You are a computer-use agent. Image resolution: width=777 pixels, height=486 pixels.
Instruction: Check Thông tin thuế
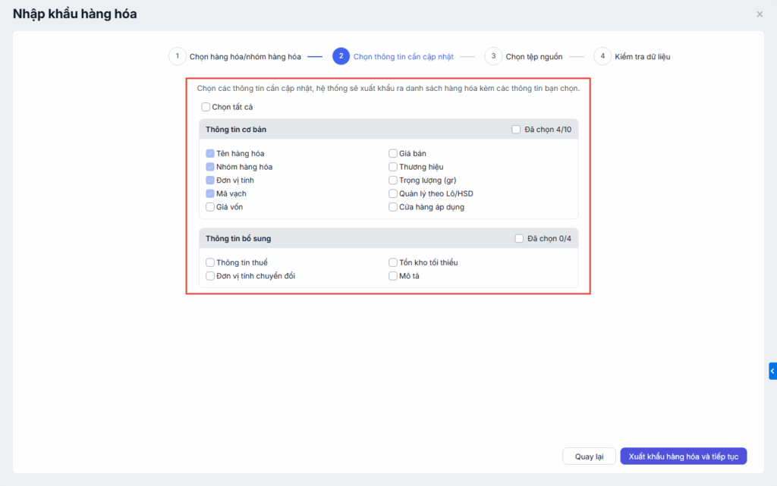tap(210, 263)
